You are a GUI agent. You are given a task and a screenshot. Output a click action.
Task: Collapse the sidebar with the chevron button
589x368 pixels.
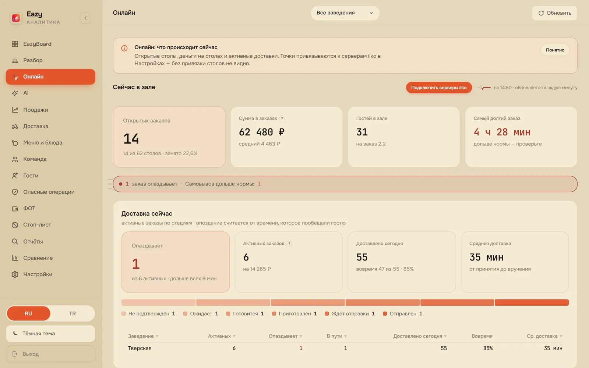[x=85, y=18]
